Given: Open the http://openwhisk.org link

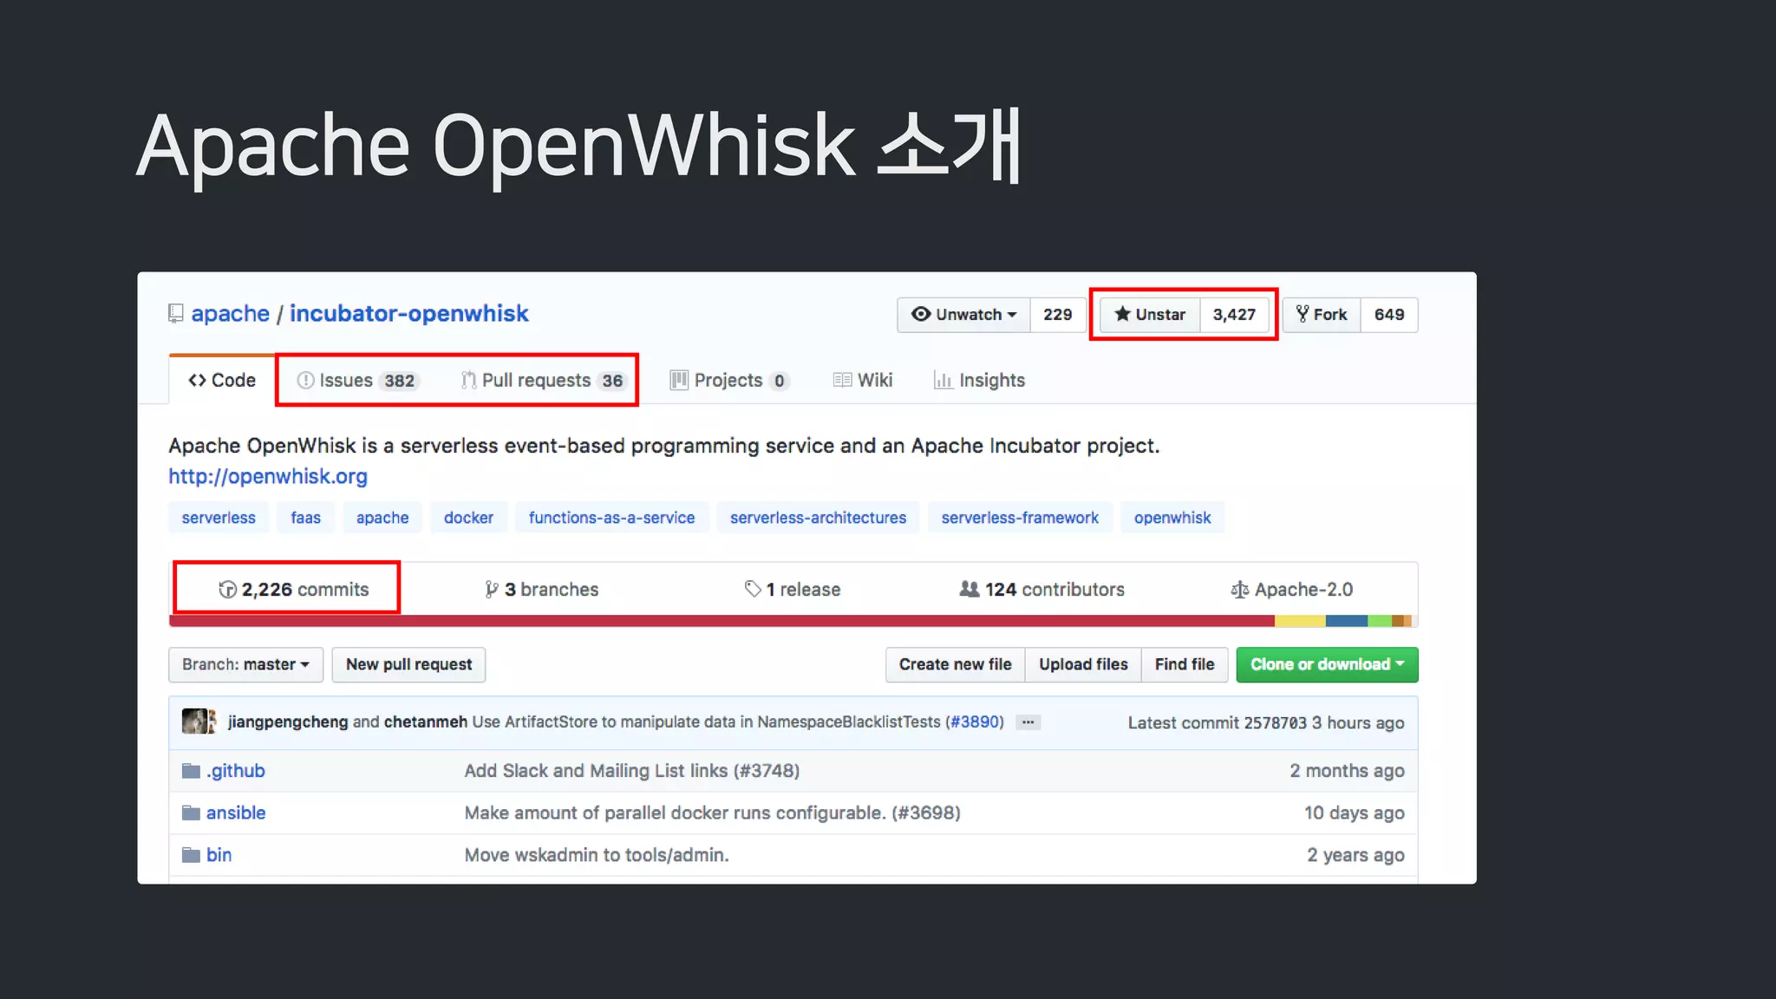Looking at the screenshot, I should coord(268,477).
